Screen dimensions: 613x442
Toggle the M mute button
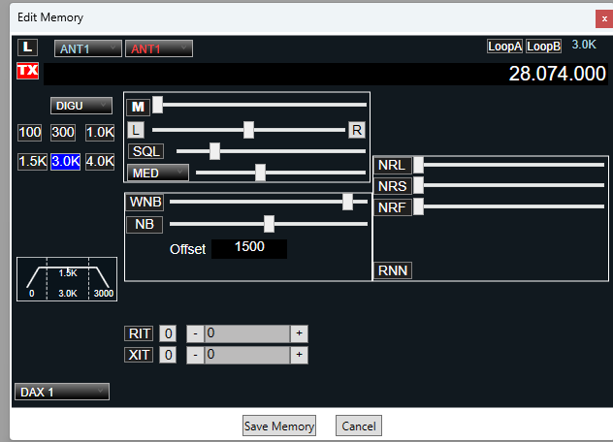tap(138, 107)
